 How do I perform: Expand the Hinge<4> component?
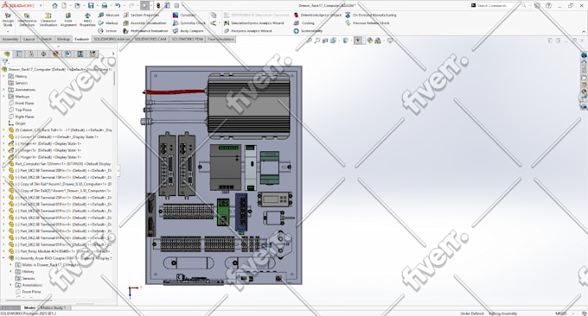click(4, 143)
